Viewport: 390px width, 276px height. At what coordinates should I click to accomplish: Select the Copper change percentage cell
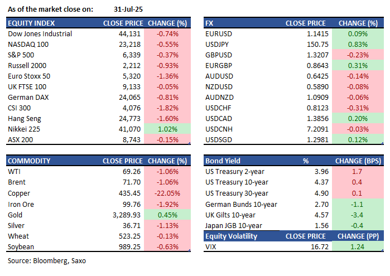pos(166,192)
